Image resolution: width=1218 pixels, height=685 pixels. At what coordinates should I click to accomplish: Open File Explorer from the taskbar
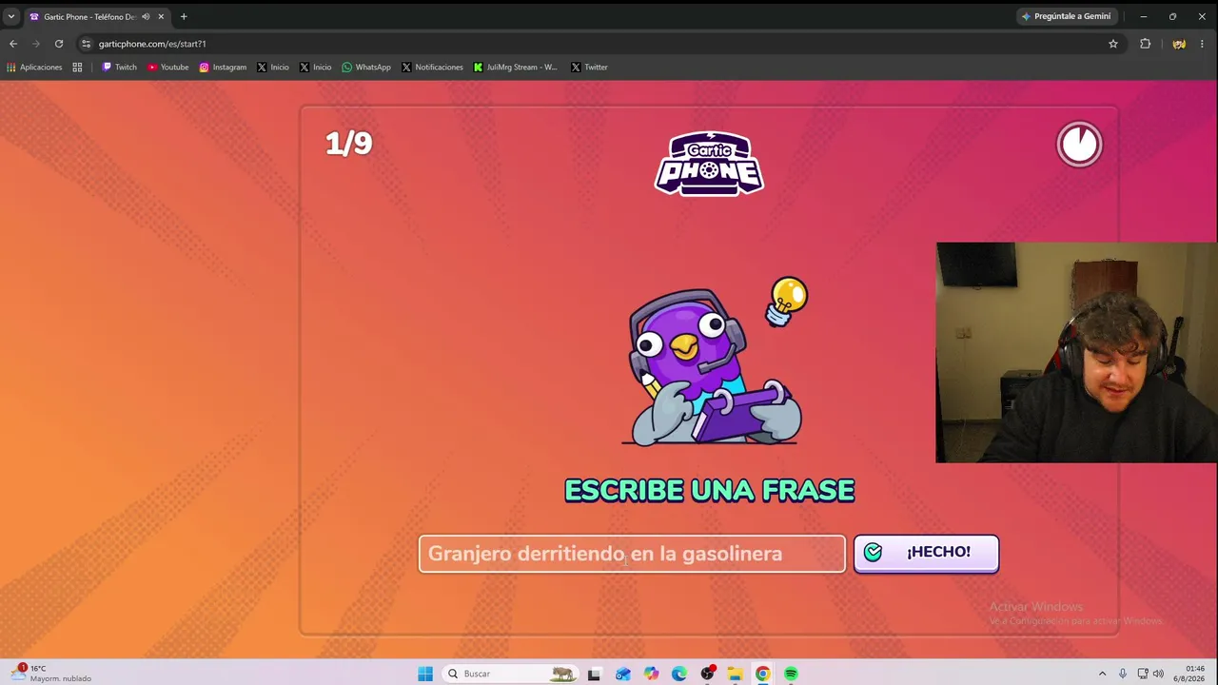736,674
